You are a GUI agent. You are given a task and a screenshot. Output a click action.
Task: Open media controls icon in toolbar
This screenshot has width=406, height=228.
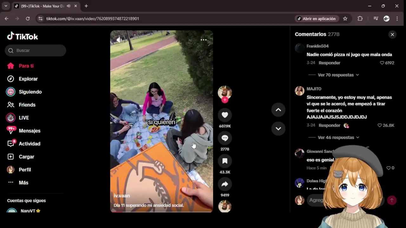(x=376, y=19)
